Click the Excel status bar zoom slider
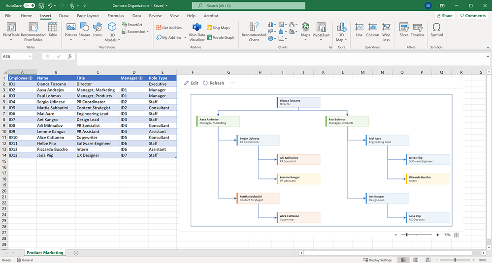This screenshot has width=492, height=263. coord(455,260)
